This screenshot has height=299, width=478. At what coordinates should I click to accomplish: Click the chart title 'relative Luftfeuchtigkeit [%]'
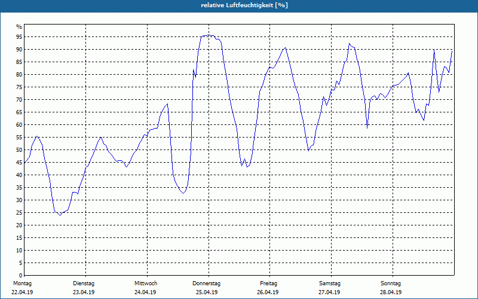pyautogui.click(x=244, y=5)
